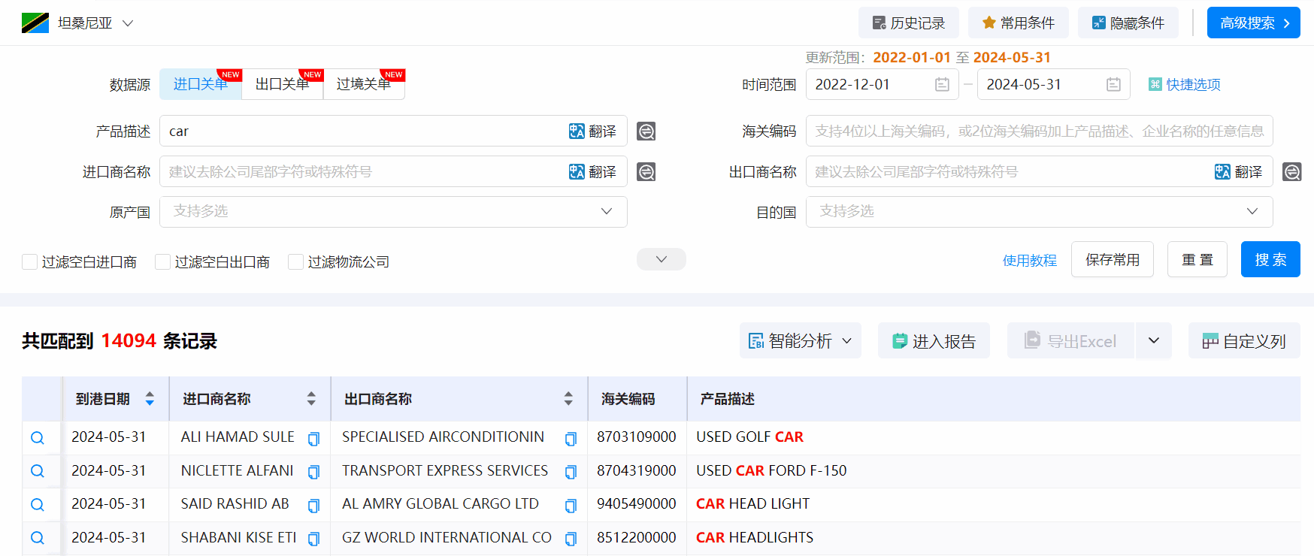Viewport: 1314px width, 556px height.
Task: Check the filter logistics companies option
Action: coord(296,262)
